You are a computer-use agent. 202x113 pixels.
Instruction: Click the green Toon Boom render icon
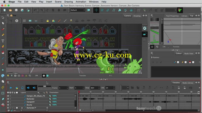point(180,10)
